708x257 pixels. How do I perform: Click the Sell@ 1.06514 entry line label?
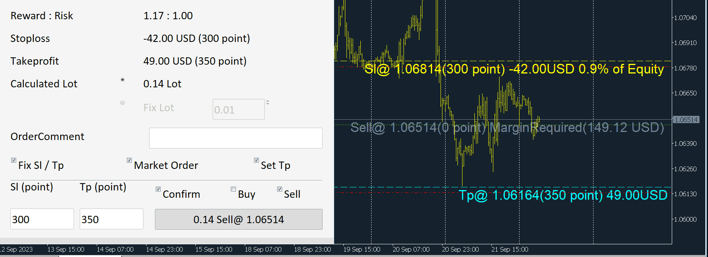click(x=507, y=127)
